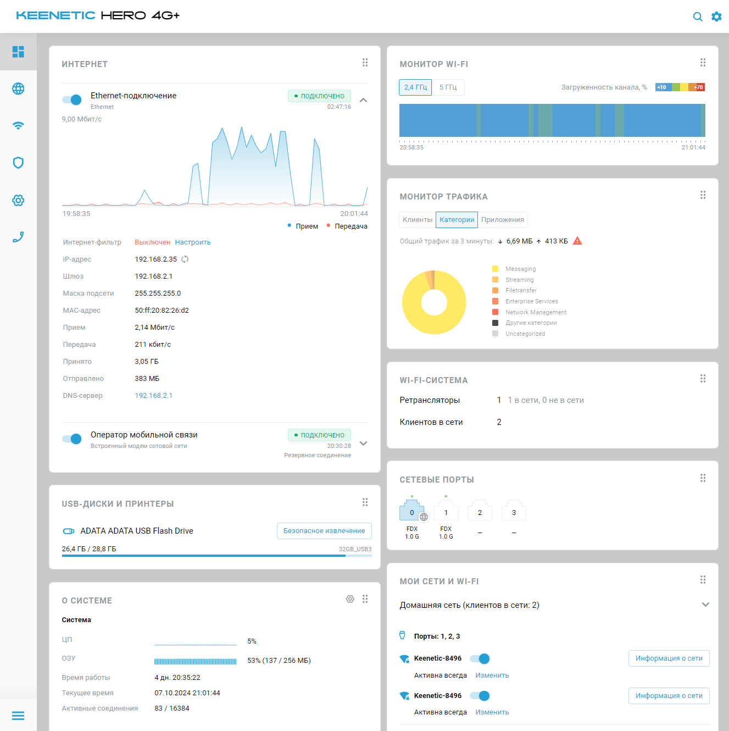This screenshot has height=731, width=729.
Task: Disable the Ethernet-подключение toggle
Action: click(71, 99)
